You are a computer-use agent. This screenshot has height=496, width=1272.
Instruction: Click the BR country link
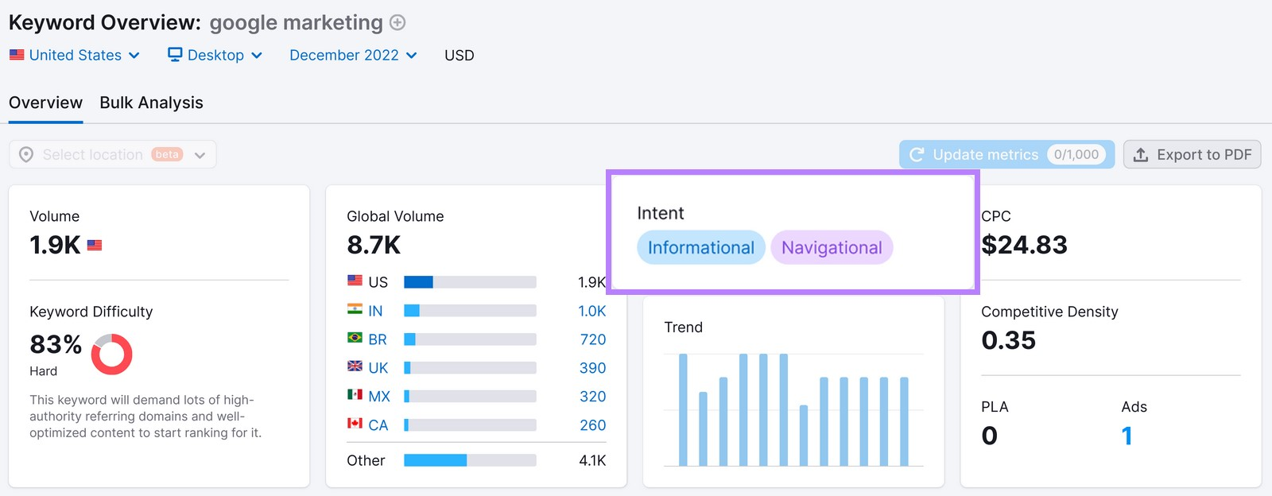point(378,339)
